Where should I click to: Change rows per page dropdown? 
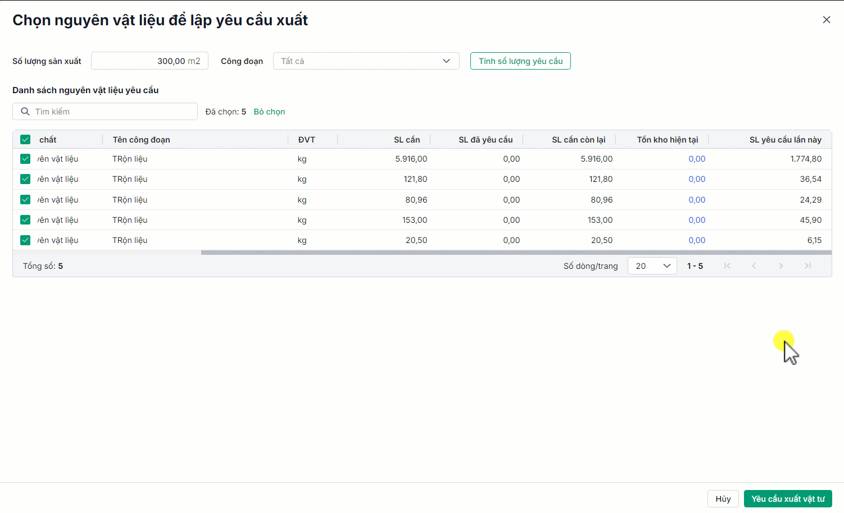pos(652,266)
